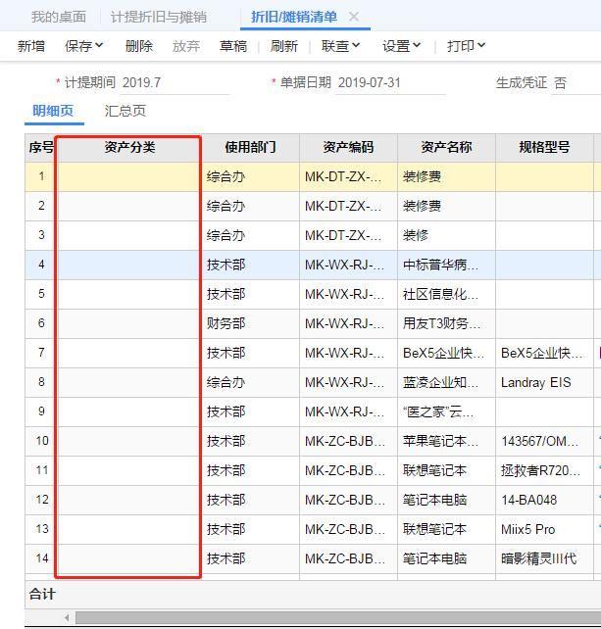
Task: Expand the 设置 dropdown
Action: pyautogui.click(x=401, y=46)
